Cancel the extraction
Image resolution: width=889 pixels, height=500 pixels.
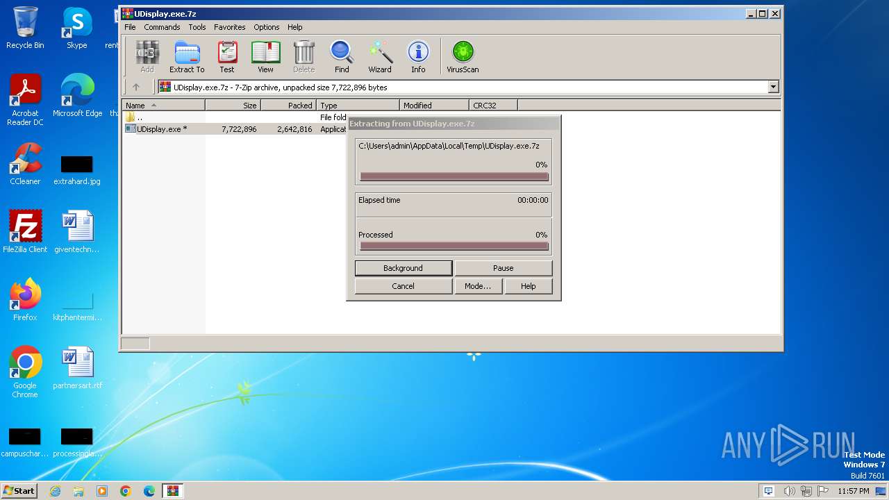pyautogui.click(x=403, y=286)
